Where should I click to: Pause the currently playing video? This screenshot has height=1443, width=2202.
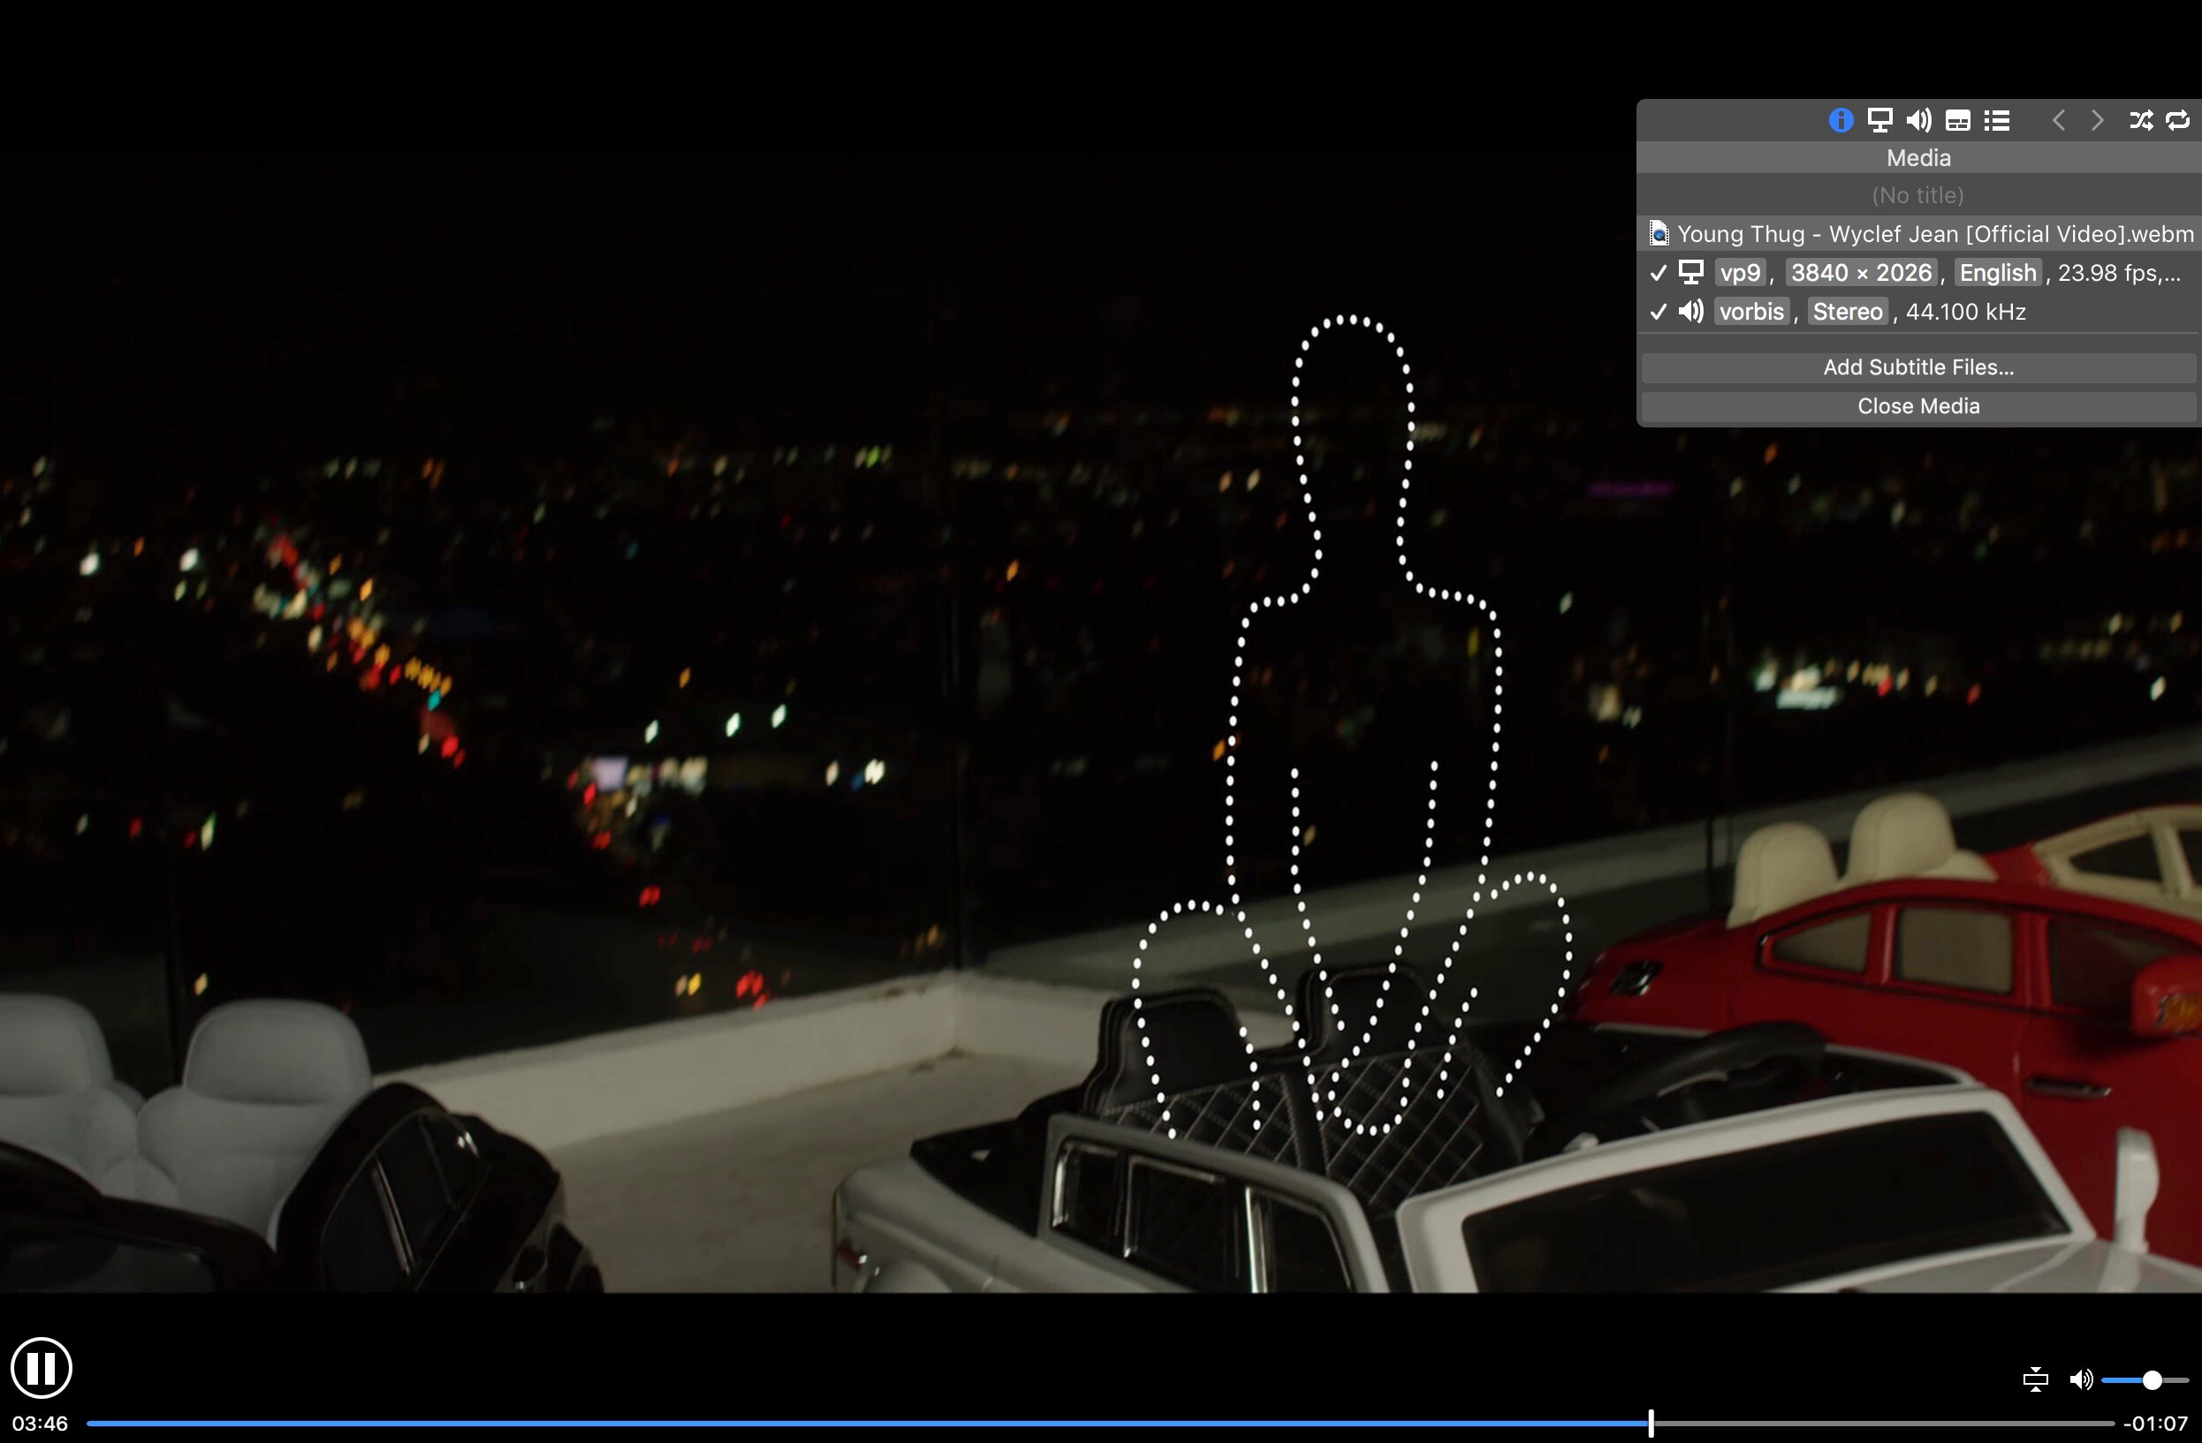click(x=42, y=1367)
